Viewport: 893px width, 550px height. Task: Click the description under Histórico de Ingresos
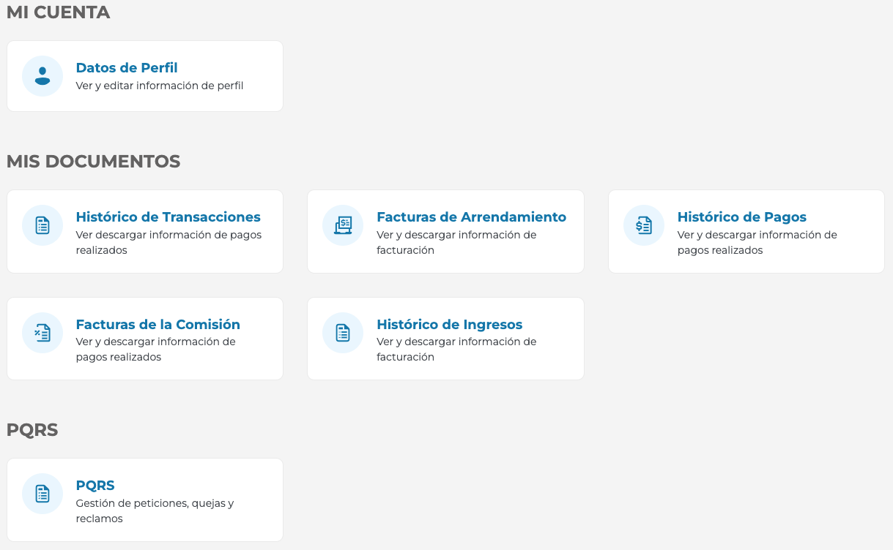pos(456,349)
